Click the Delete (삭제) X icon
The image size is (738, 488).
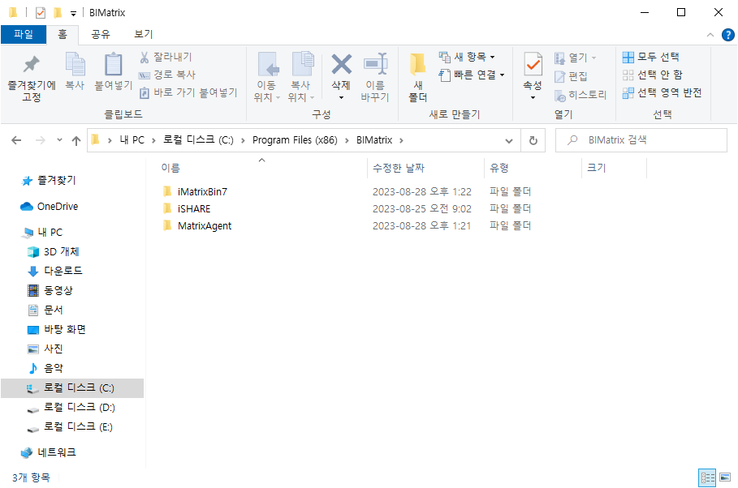[341, 64]
